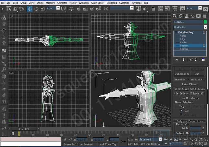Toggle the MSmooth settings box
Screen dimensions: 209x147
point(188,80)
